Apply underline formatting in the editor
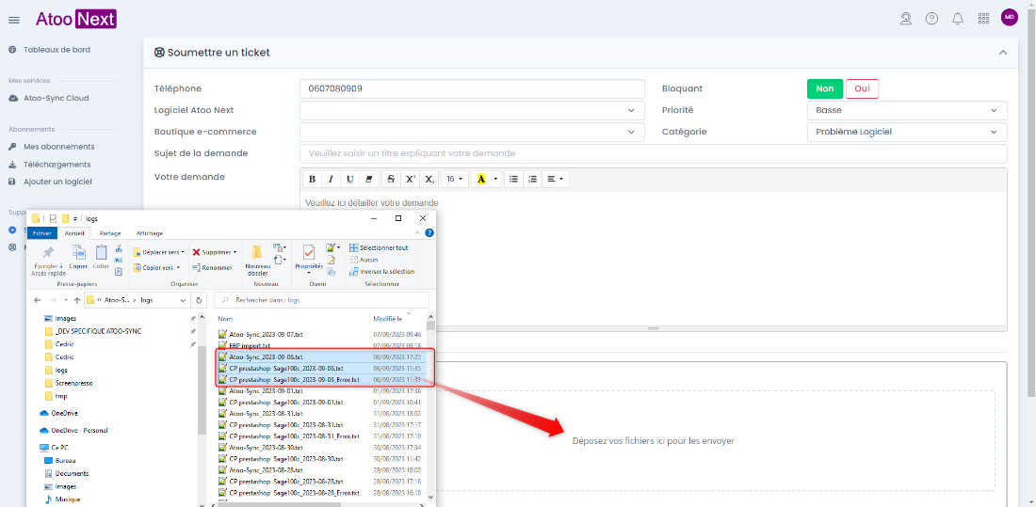This screenshot has width=1036, height=507. click(349, 179)
